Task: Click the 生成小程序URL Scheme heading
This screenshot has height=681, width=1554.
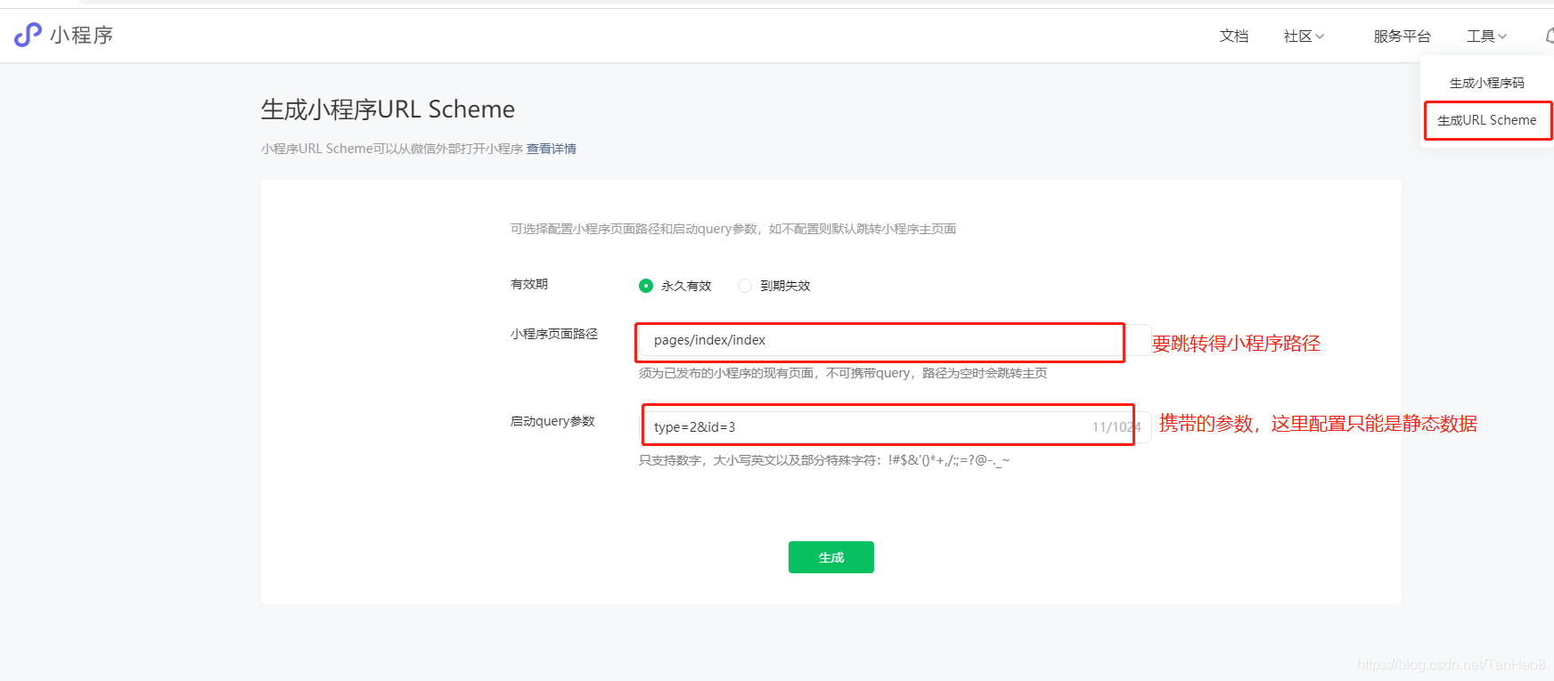Action: coord(388,109)
